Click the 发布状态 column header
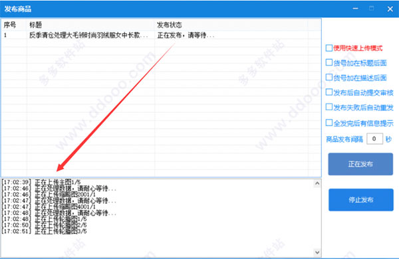 [x=231, y=25]
